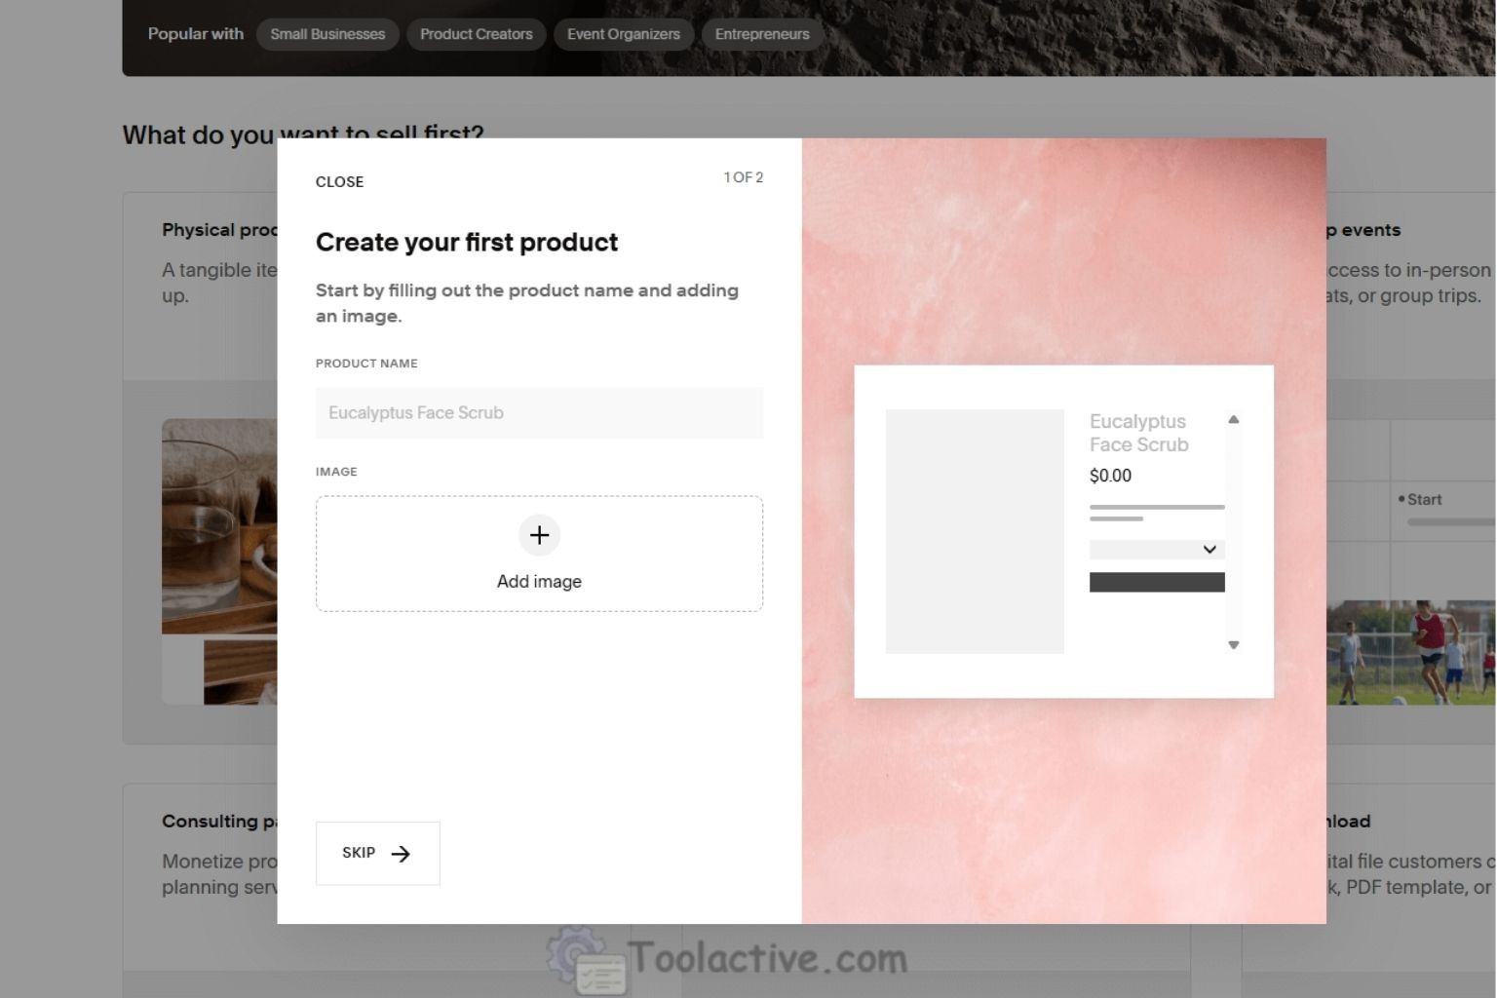This screenshot has height=998, width=1497.
Task: Click the gray product image placeholder in the preview
Action: pos(975,531)
